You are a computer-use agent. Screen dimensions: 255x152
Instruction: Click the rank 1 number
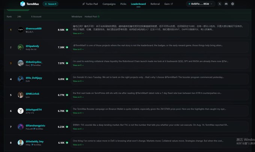[11, 30]
